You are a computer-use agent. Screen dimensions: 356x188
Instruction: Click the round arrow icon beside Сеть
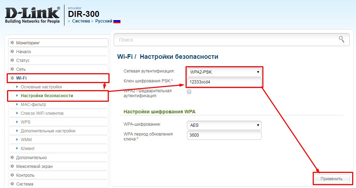click(x=12, y=69)
